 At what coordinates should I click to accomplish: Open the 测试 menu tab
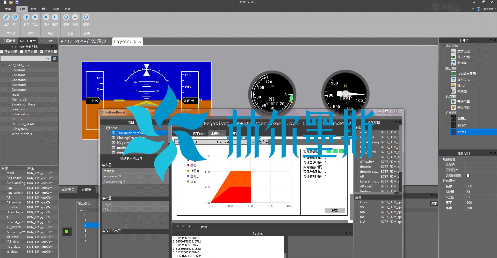point(33,9)
